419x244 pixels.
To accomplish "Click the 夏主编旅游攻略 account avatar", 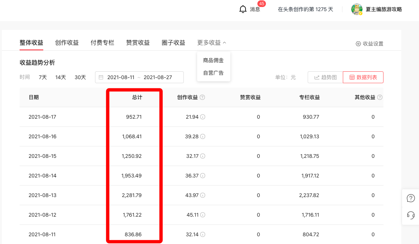I will point(357,9).
